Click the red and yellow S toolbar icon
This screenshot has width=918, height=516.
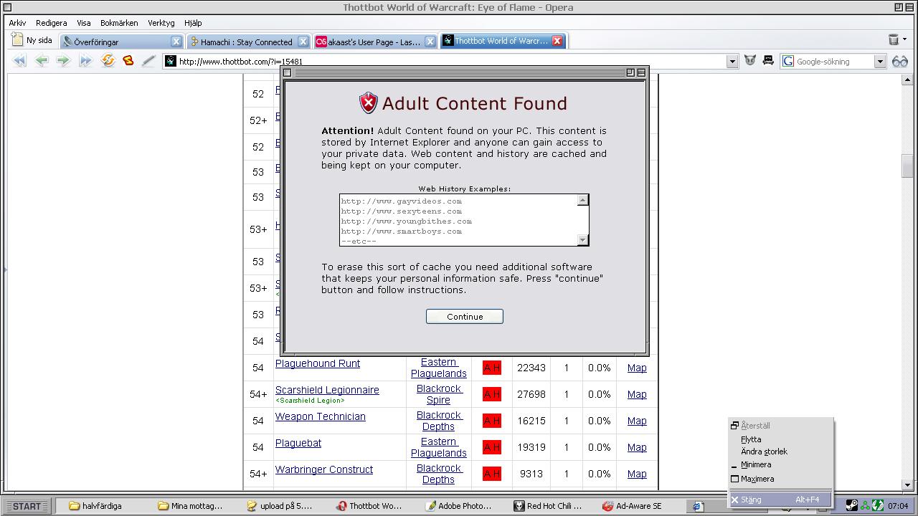pyautogui.click(x=128, y=61)
